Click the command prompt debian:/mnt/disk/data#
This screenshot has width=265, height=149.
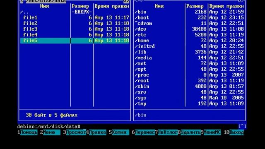click(x=49, y=127)
